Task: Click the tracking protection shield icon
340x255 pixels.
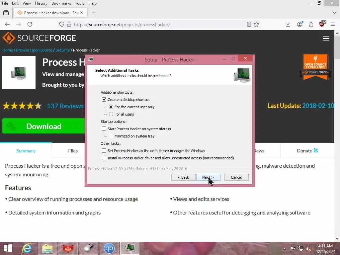Action: tap(62, 24)
